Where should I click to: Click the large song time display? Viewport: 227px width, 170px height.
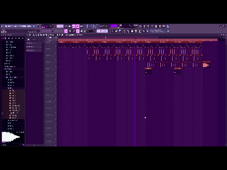92,26
